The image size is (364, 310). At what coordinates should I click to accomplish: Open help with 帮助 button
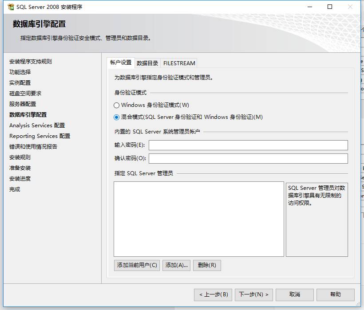[x=335, y=294]
